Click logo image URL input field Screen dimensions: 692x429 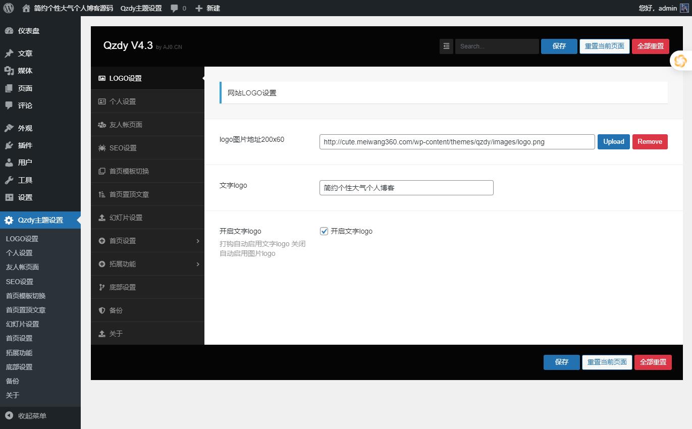click(457, 142)
